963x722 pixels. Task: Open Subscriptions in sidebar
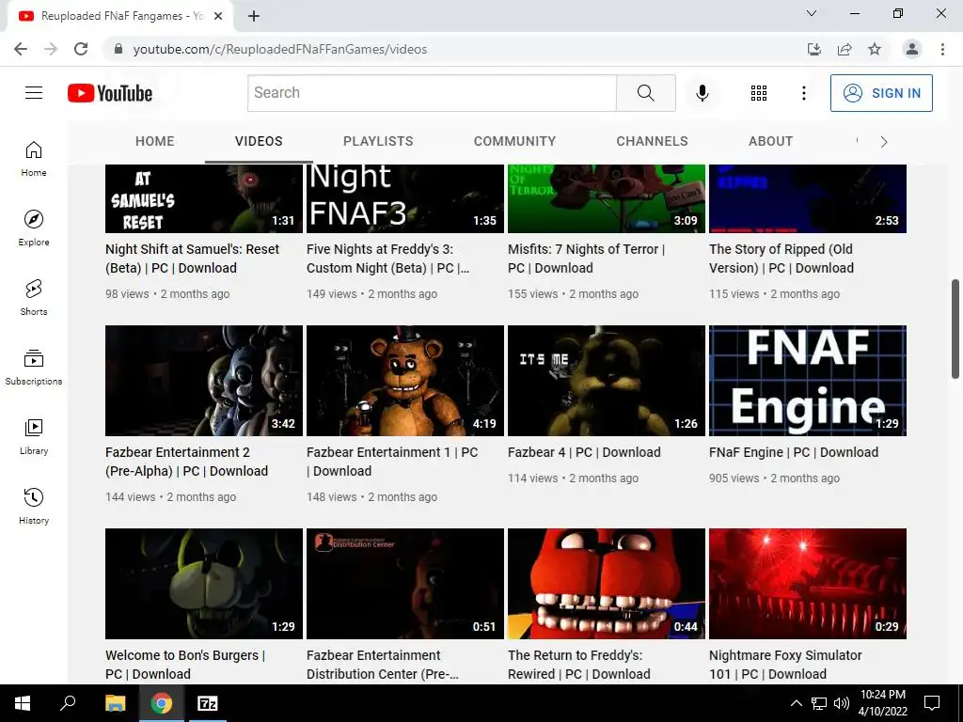click(34, 367)
